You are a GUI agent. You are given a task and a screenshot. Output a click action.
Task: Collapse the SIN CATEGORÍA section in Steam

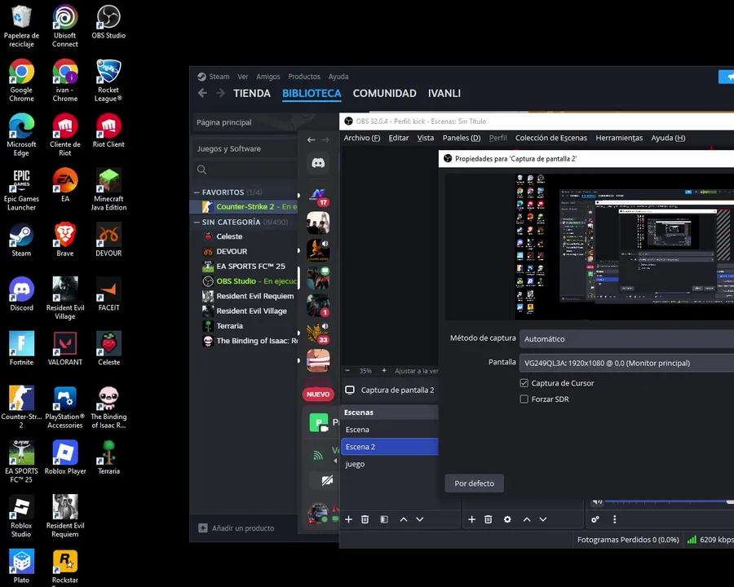(x=197, y=223)
